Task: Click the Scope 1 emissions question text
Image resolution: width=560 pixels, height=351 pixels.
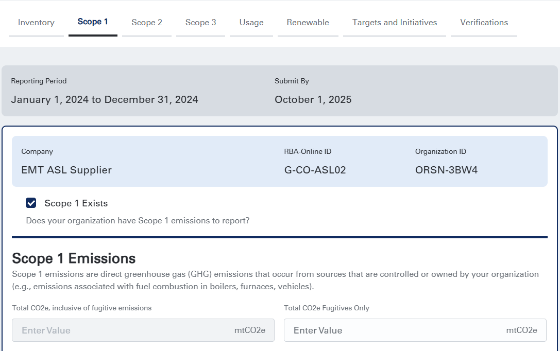Action: tap(138, 220)
